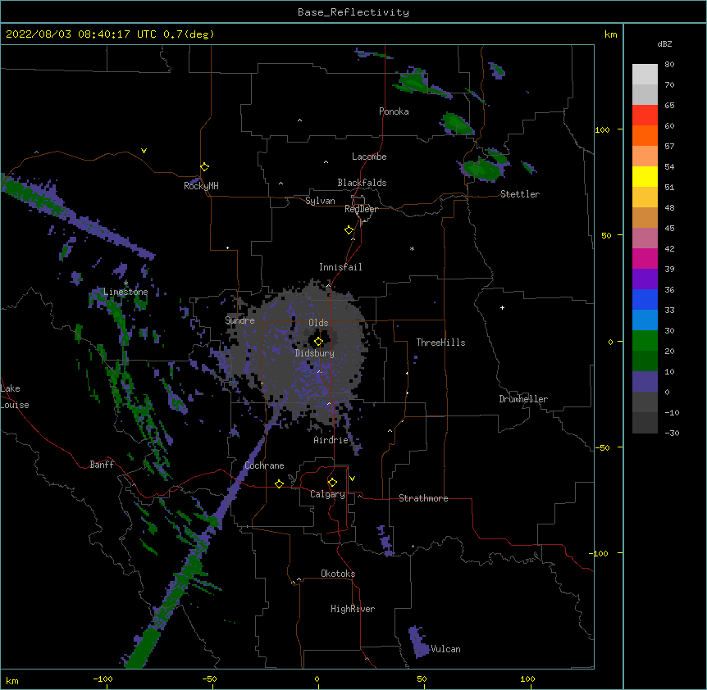Pick the light grey top swatch in legend
Image resolution: width=707 pixels, height=690 pixels.
point(645,75)
